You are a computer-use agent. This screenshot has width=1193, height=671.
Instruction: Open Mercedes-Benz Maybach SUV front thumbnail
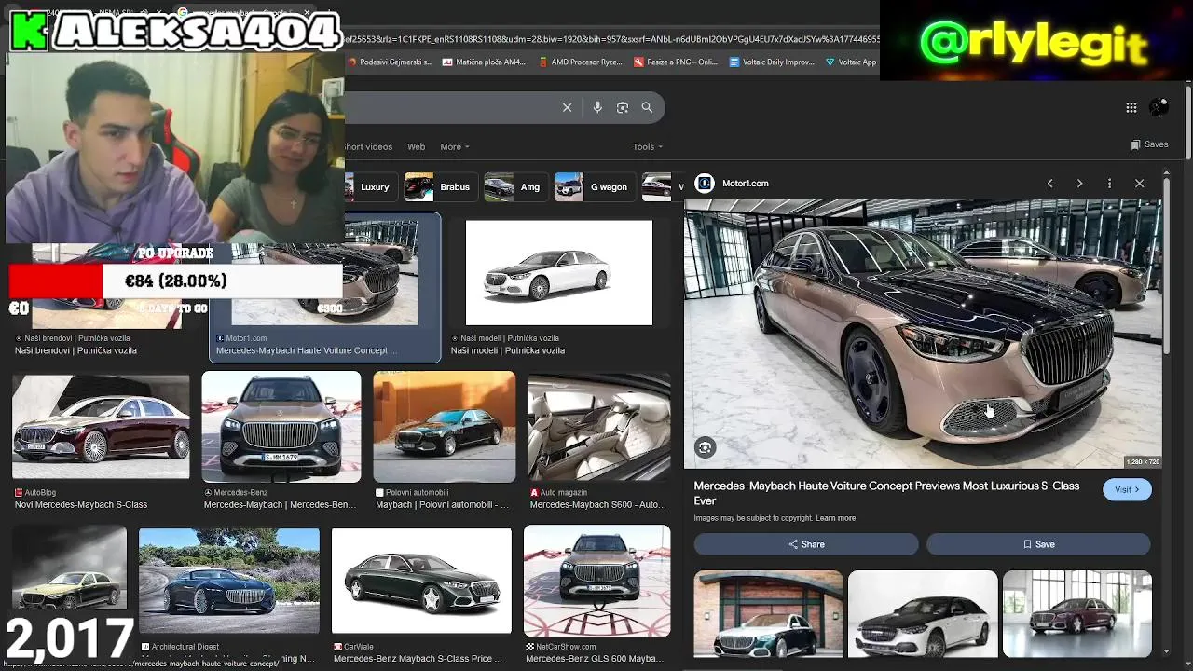281,427
